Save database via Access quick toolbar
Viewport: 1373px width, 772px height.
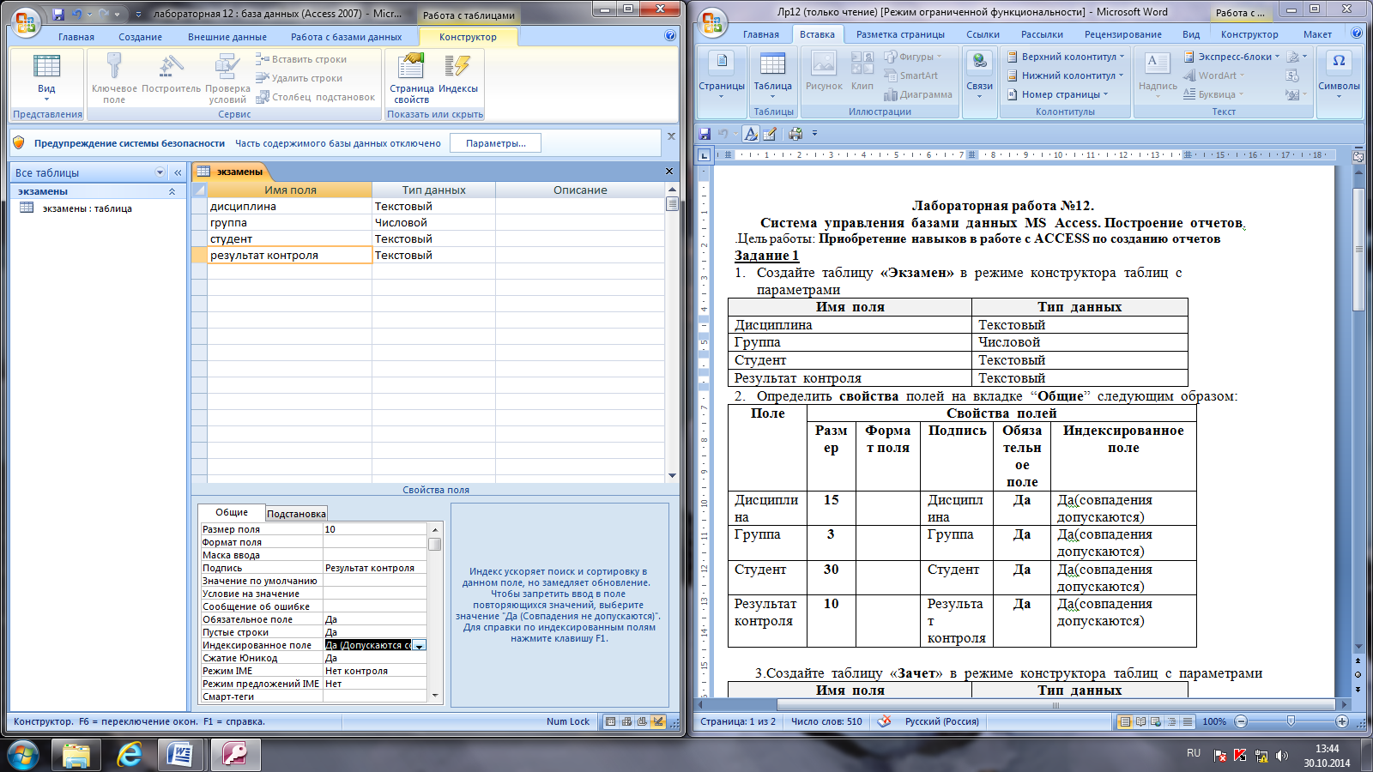[58, 15]
